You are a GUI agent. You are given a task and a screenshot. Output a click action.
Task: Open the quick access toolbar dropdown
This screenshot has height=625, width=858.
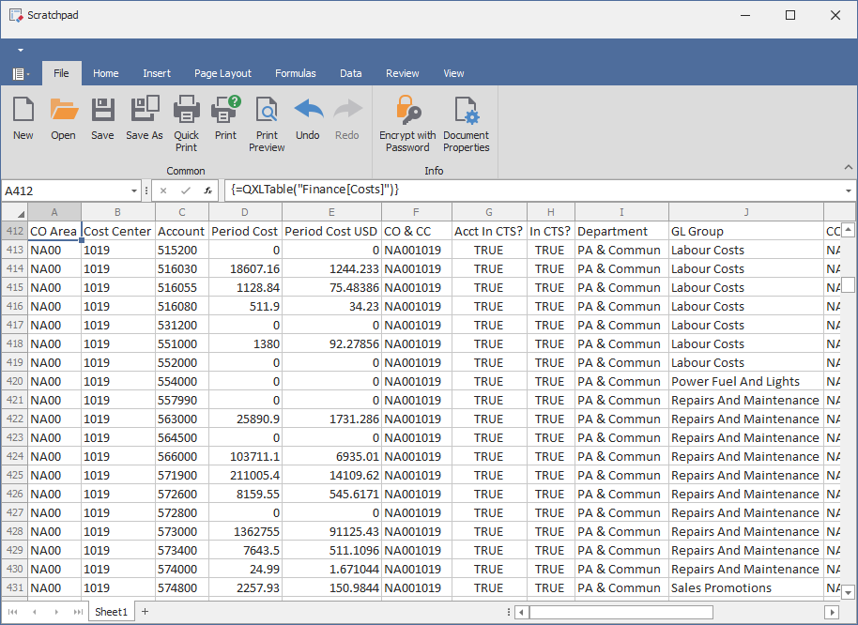20,49
